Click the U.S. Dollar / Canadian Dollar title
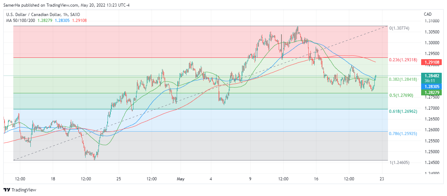The image size is (447, 196). 34,14
